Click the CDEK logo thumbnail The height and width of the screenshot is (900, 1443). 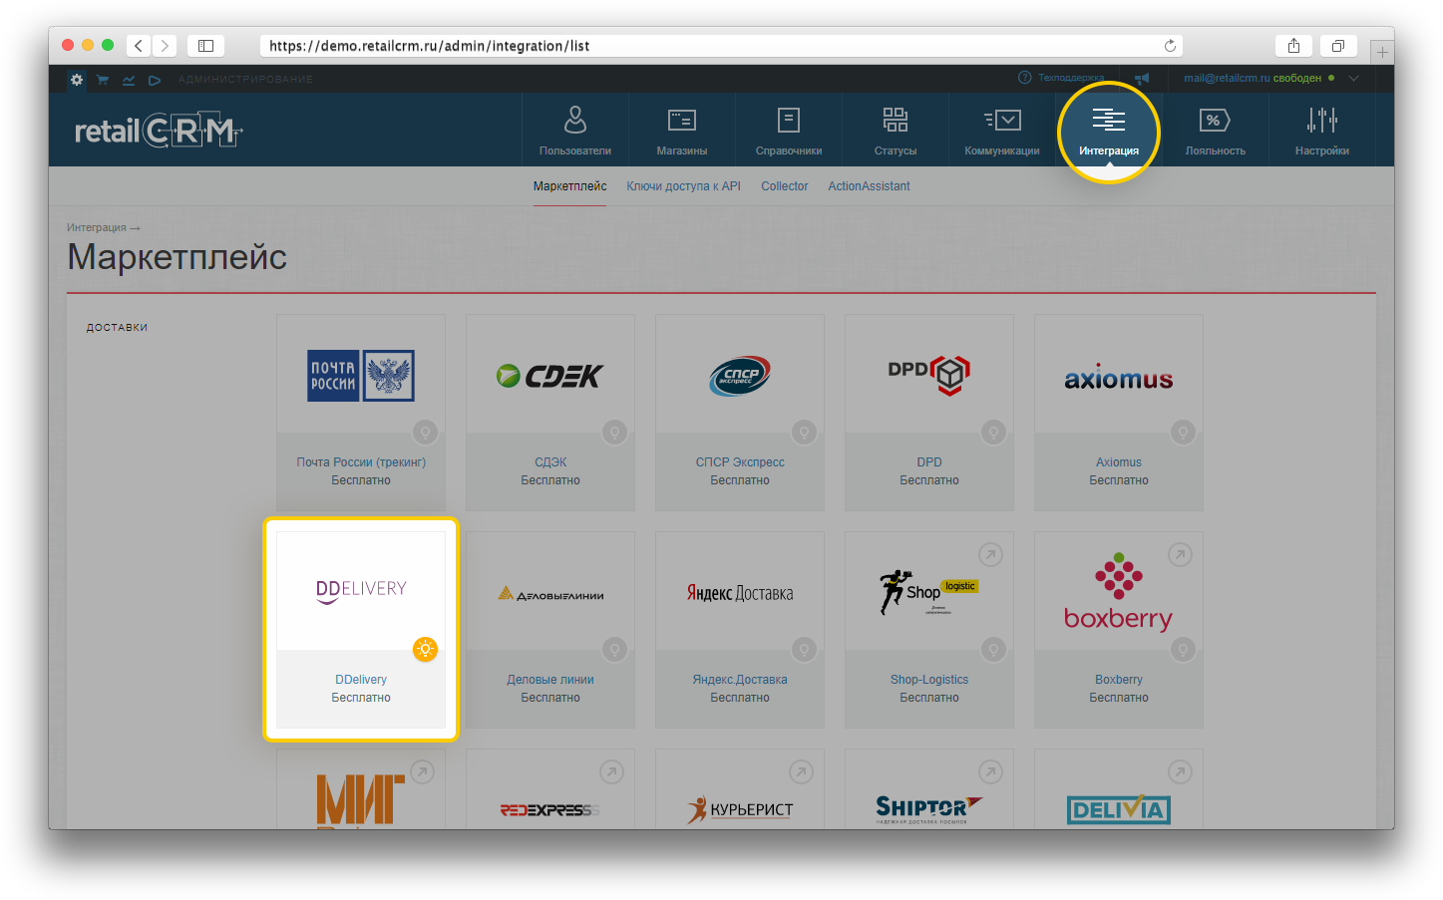coord(550,376)
